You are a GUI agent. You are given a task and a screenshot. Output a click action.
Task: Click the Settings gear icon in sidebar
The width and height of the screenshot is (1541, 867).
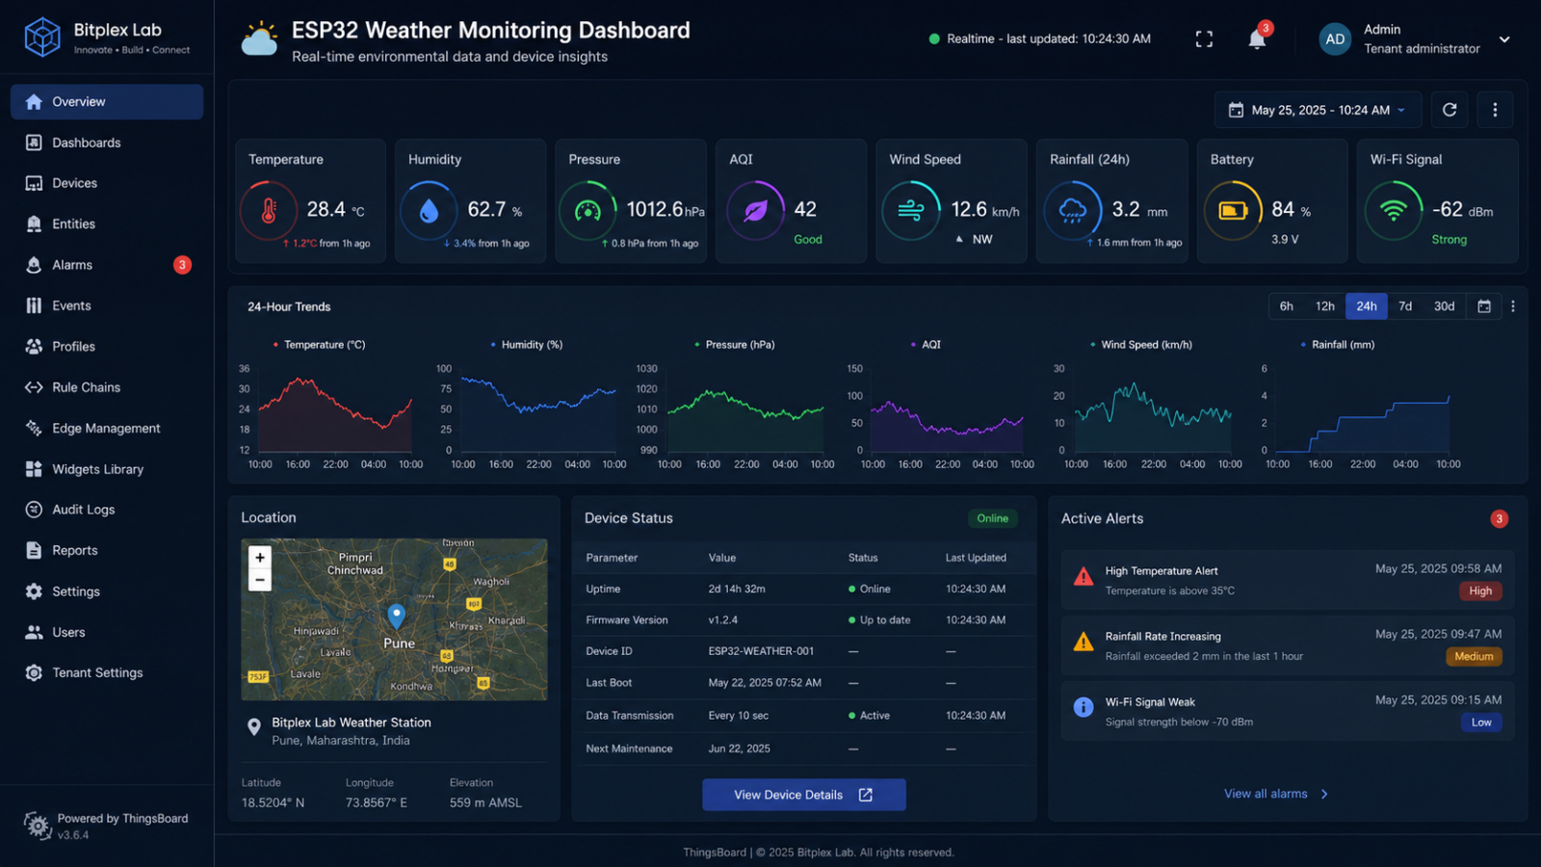[x=34, y=591]
